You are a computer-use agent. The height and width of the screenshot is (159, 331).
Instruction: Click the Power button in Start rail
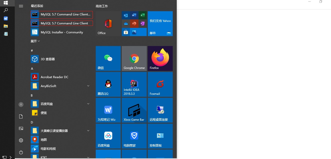coord(21,152)
